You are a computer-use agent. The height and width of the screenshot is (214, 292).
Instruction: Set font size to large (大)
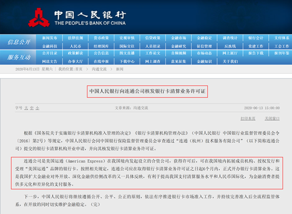click(x=26, y=108)
